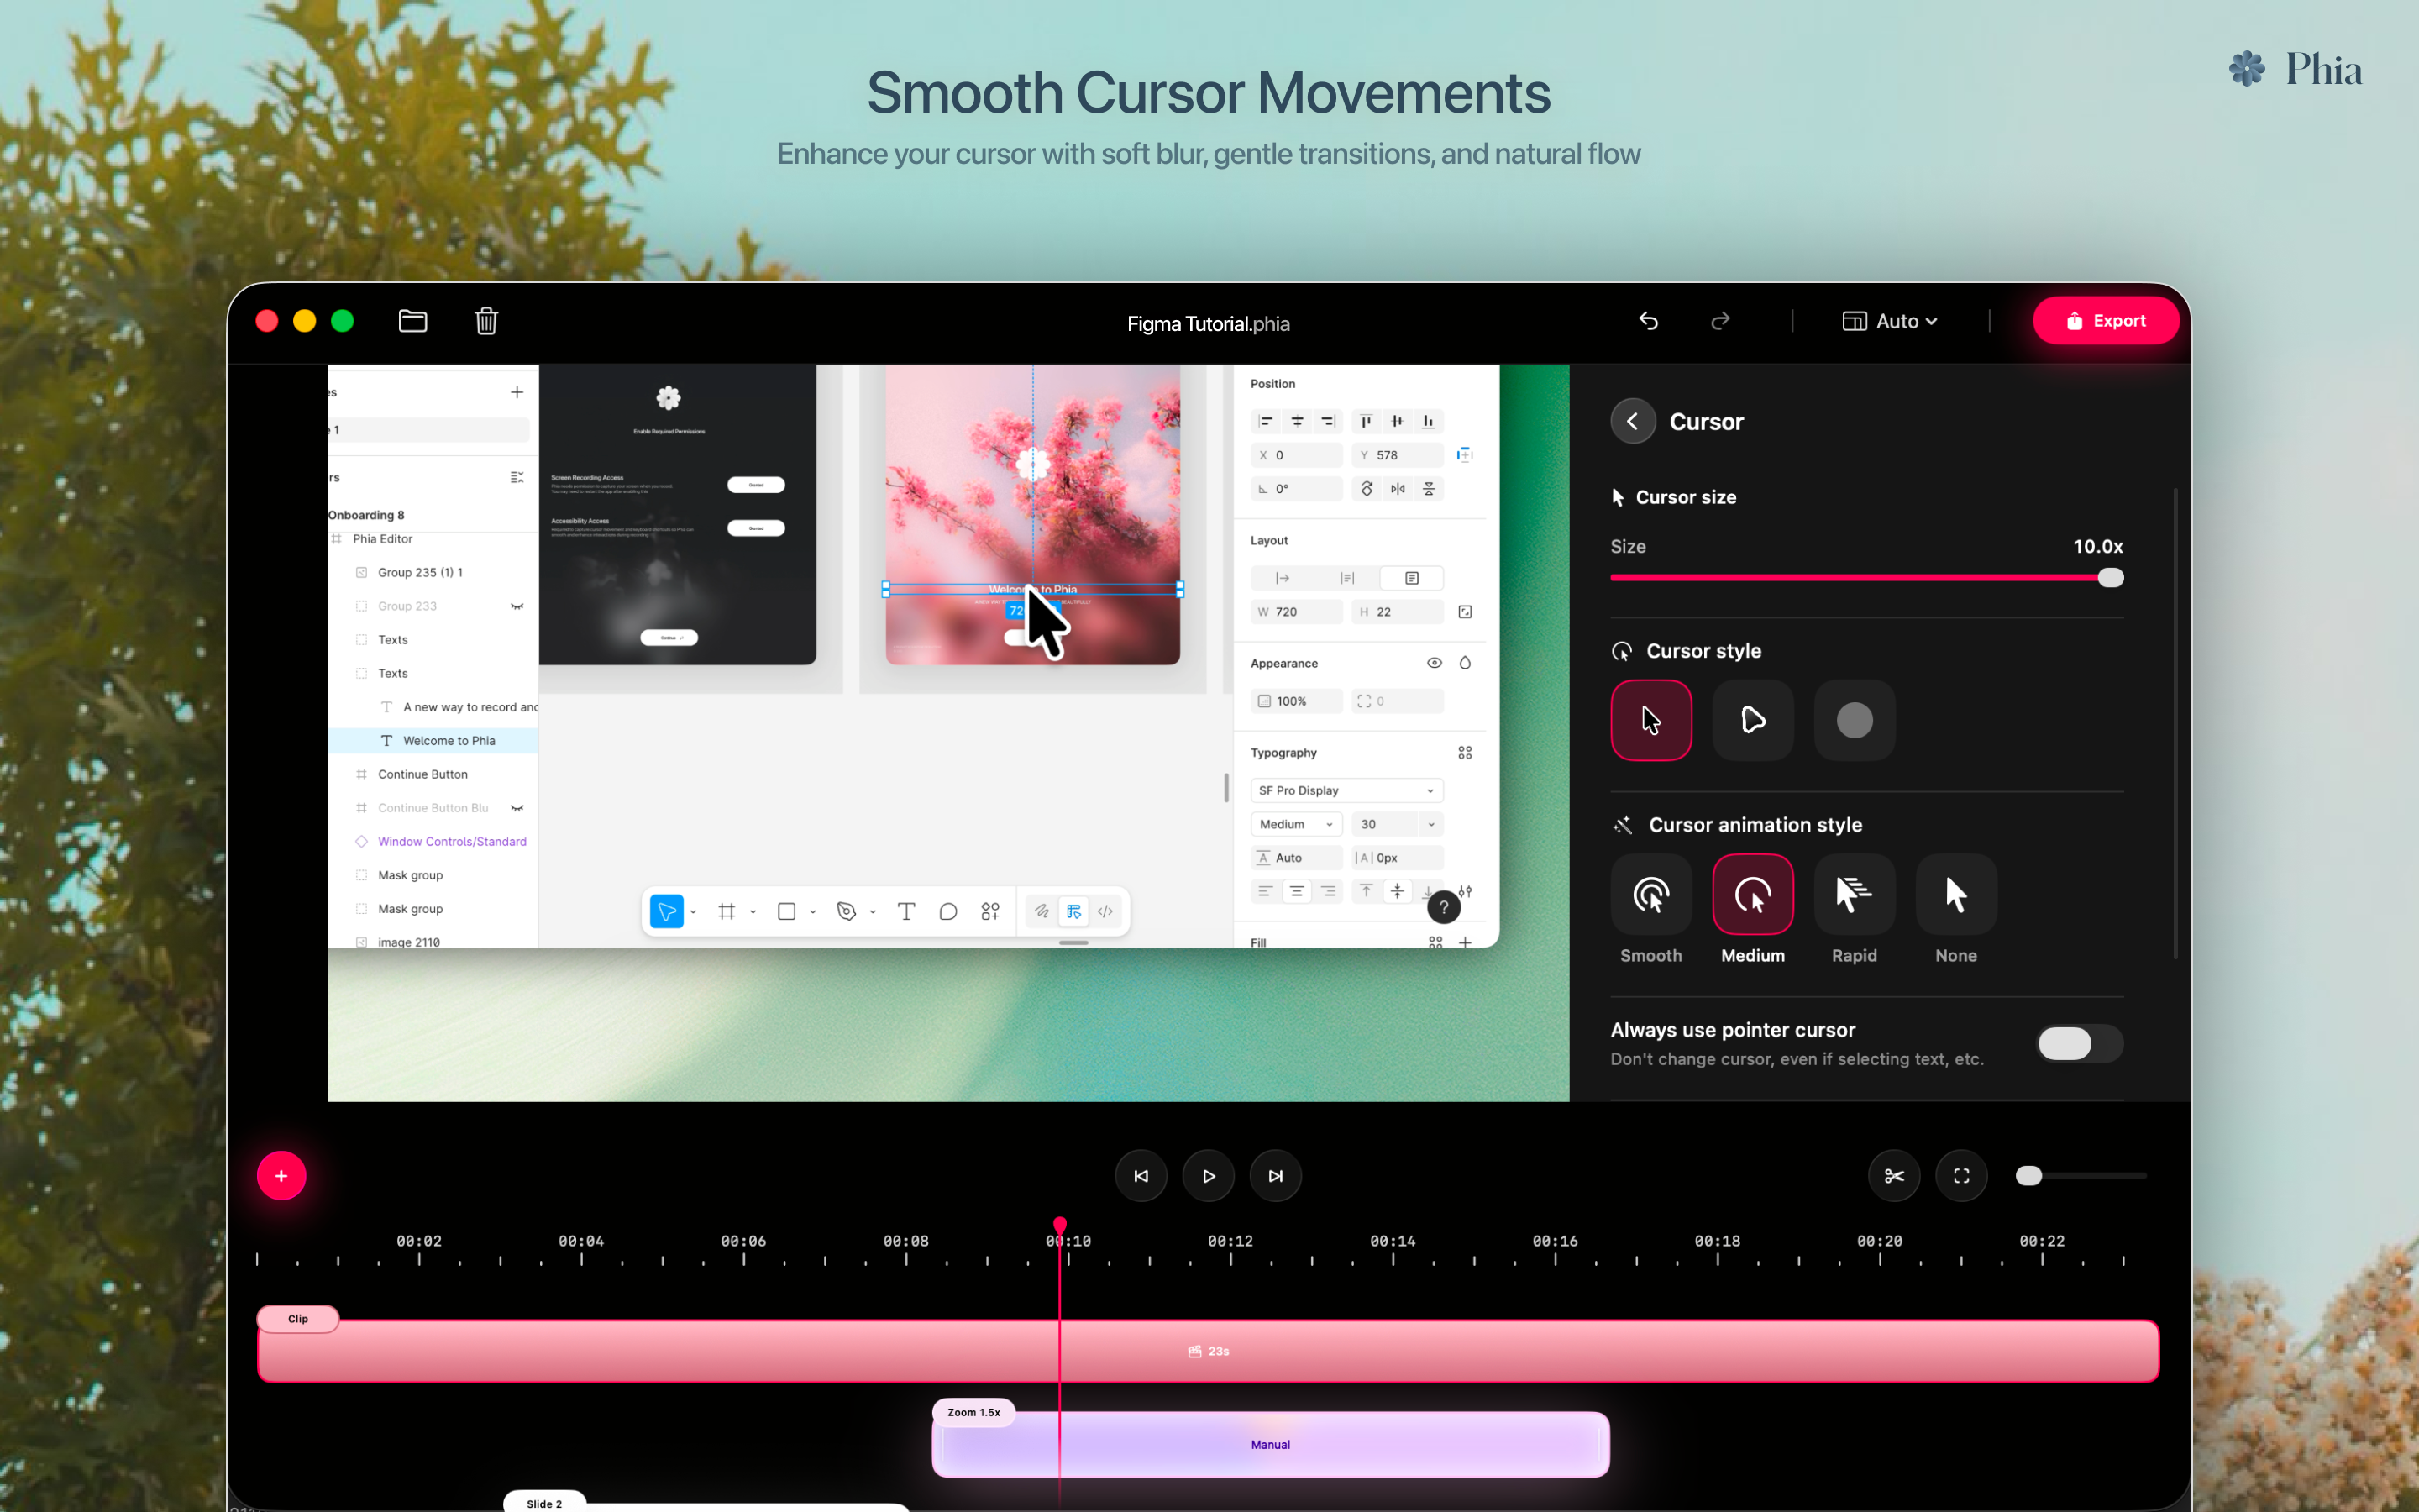The width and height of the screenshot is (2419, 1512).
Task: Toggle Appearance visibility with the eye icon
Action: (1434, 662)
